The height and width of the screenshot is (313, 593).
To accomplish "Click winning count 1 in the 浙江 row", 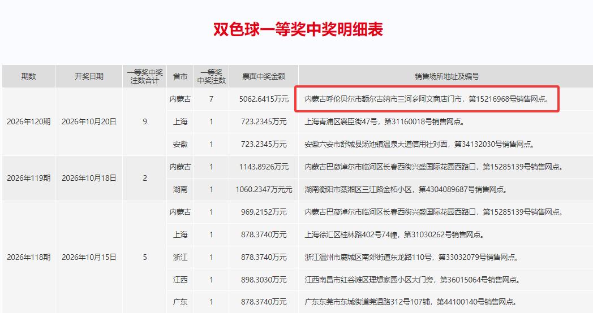I will pos(211,257).
